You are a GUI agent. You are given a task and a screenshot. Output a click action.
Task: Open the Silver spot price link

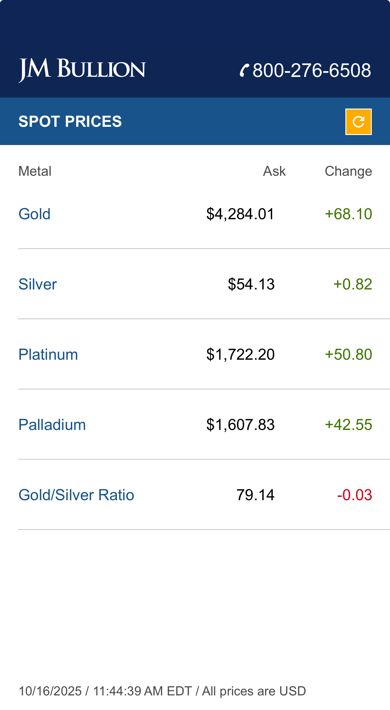(x=38, y=284)
